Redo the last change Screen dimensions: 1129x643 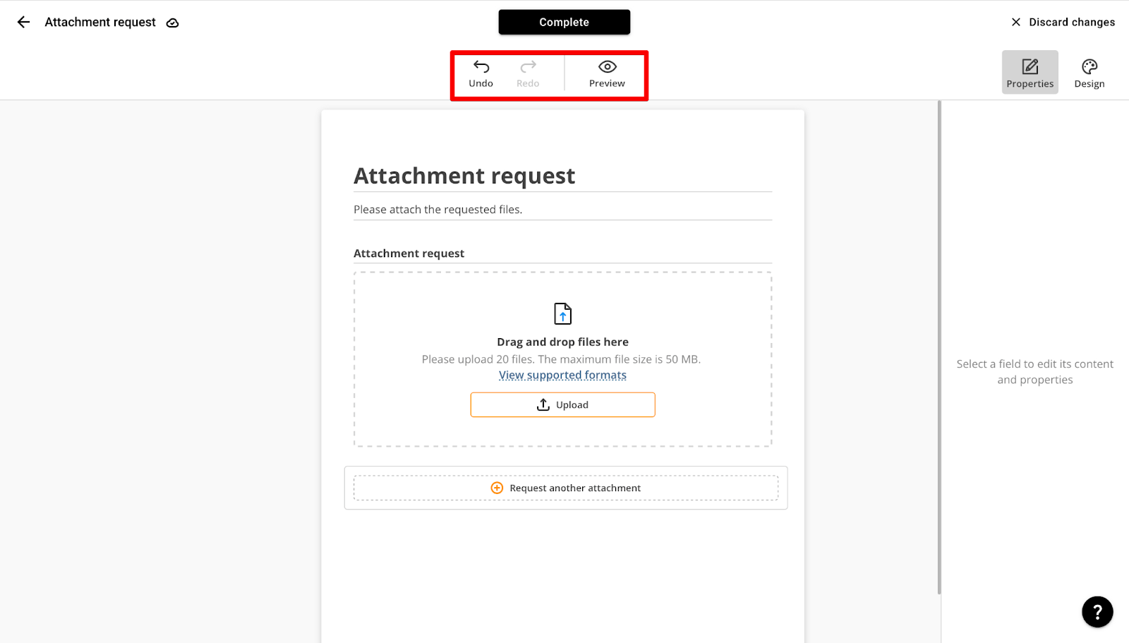point(528,73)
